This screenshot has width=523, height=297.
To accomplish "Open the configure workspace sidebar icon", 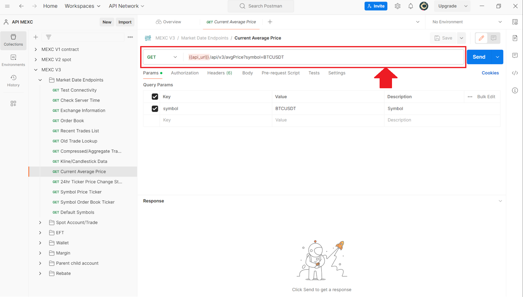I will (13, 103).
